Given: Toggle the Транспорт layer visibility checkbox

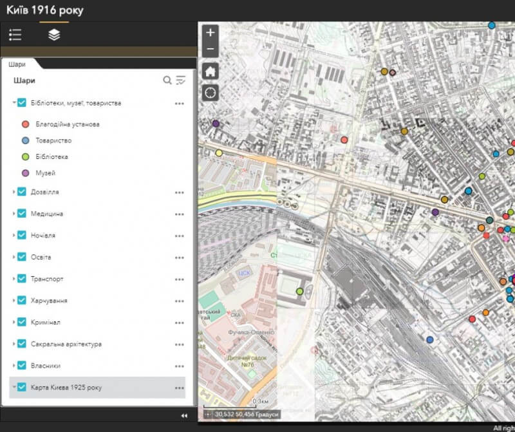Looking at the screenshot, I should 22,279.
